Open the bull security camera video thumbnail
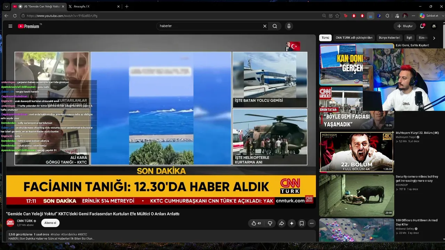Image resolution: width=445 pixels, height=250 pixels. coord(356,195)
